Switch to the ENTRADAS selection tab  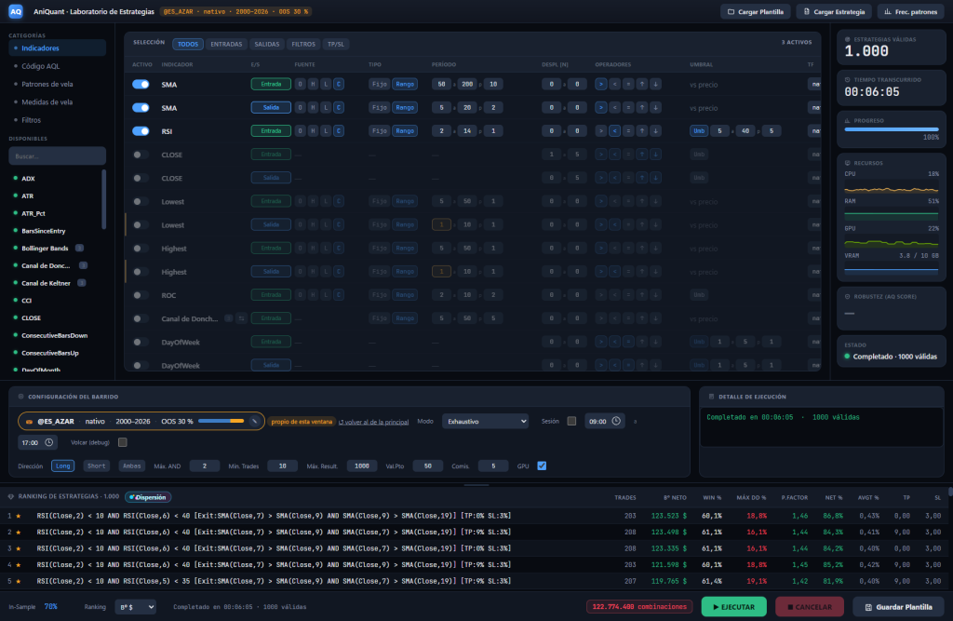(226, 44)
